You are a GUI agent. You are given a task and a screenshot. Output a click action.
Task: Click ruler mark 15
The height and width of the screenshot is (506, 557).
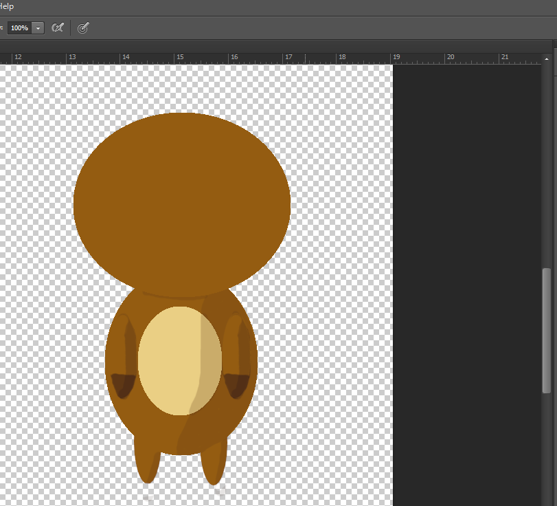coord(180,57)
